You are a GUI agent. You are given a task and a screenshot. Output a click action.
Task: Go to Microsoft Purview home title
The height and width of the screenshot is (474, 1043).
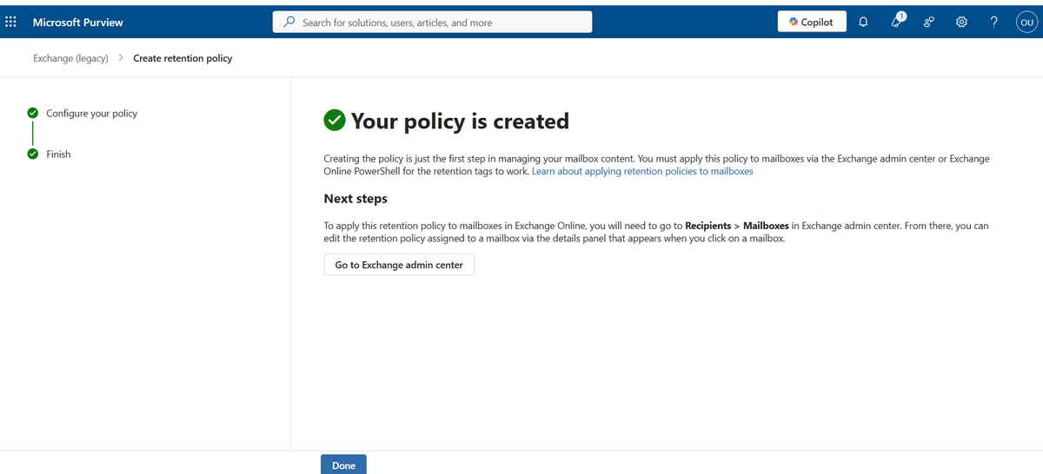click(78, 23)
